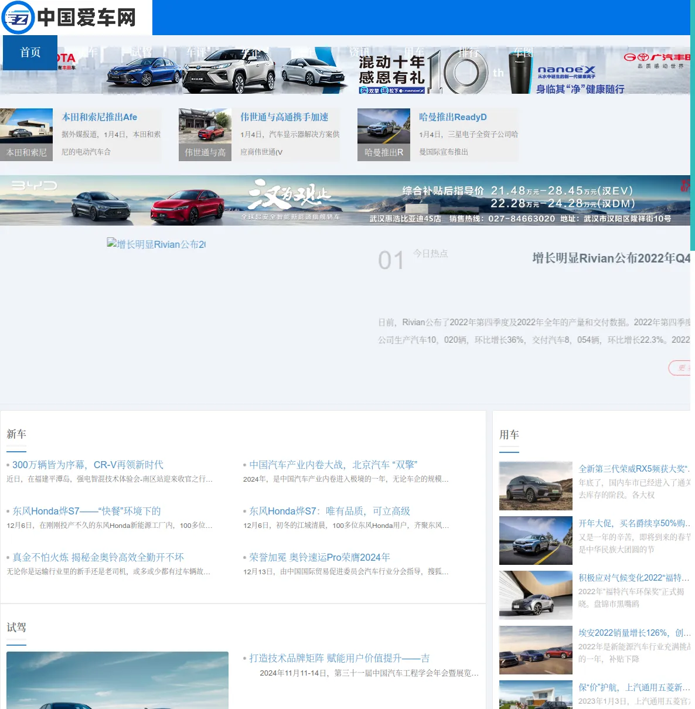Click summary text 2024年11月11-14日，第三十一届
Image resolution: width=695 pixels, height=709 pixels.
369,673
